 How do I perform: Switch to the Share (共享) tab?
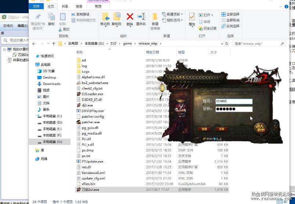coord(65,6)
